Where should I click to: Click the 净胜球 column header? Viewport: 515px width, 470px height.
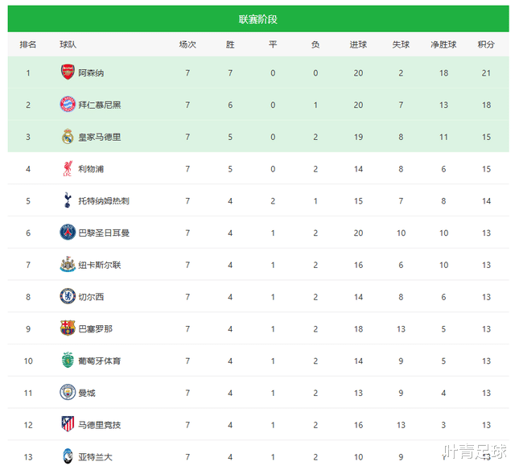443,45
